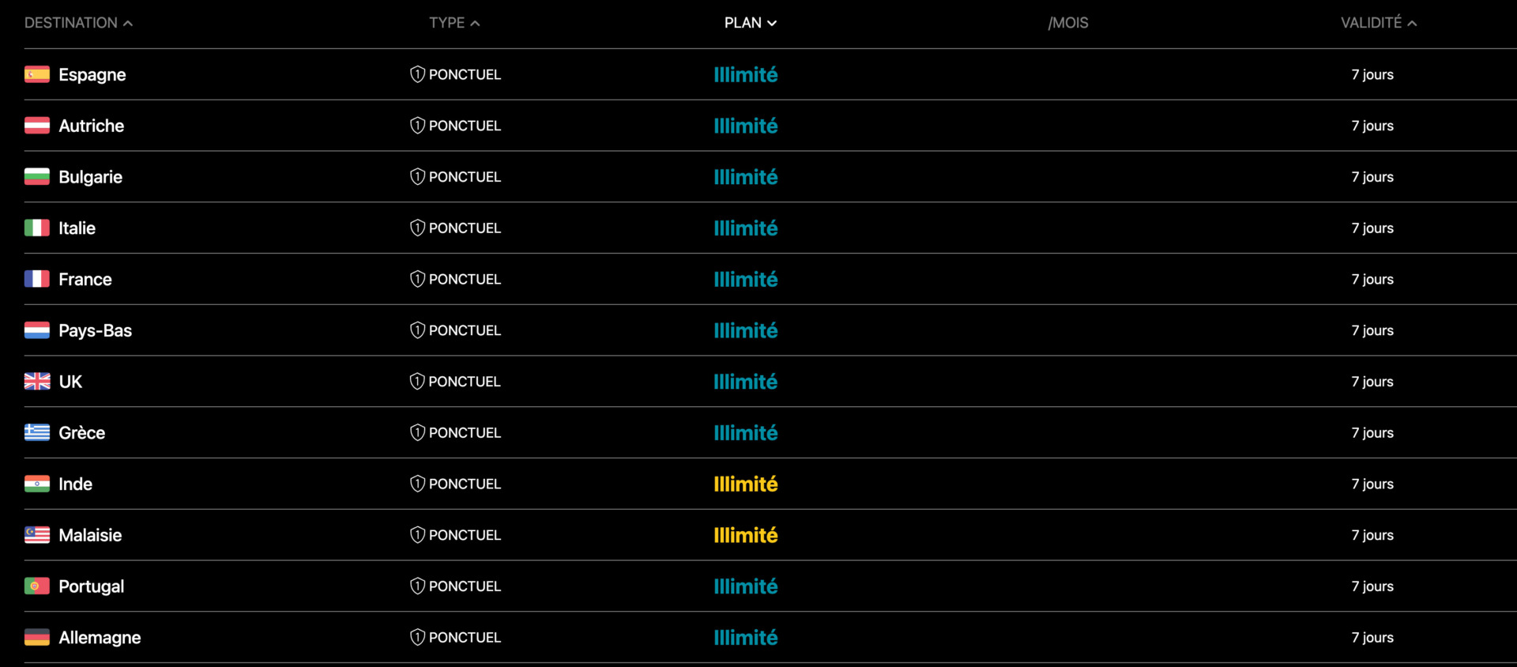Select the Bulgarie destination name
This screenshot has width=1517, height=667.
[x=90, y=177]
